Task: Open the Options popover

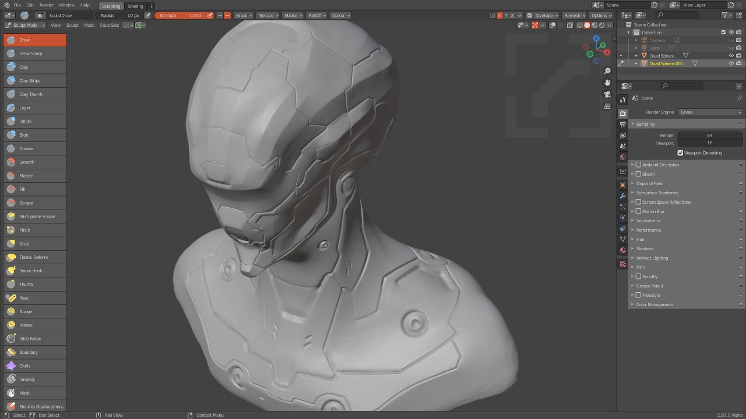Action: click(x=601, y=16)
